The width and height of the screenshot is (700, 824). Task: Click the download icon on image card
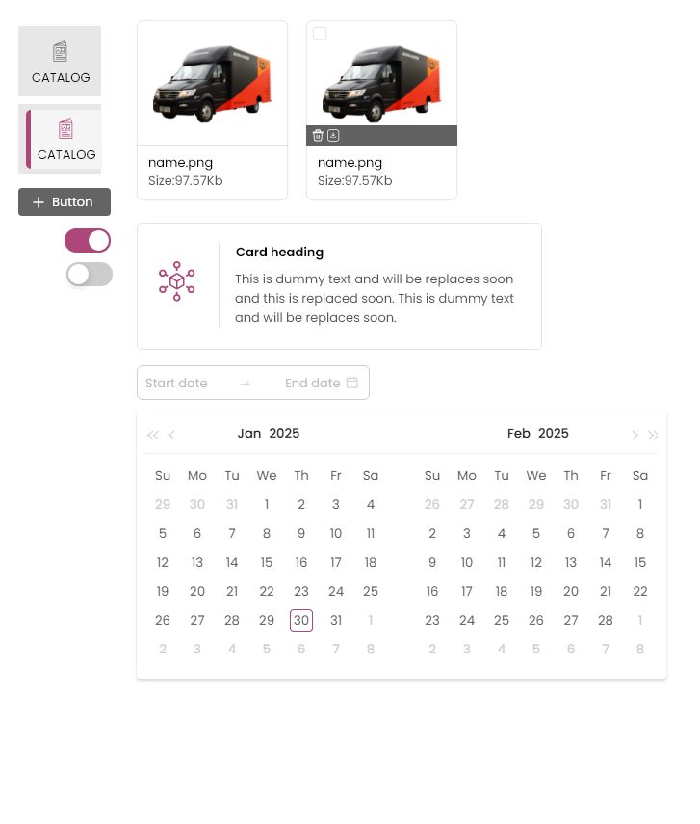333,136
